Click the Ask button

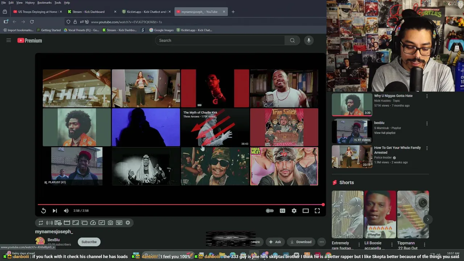[x=274, y=242]
